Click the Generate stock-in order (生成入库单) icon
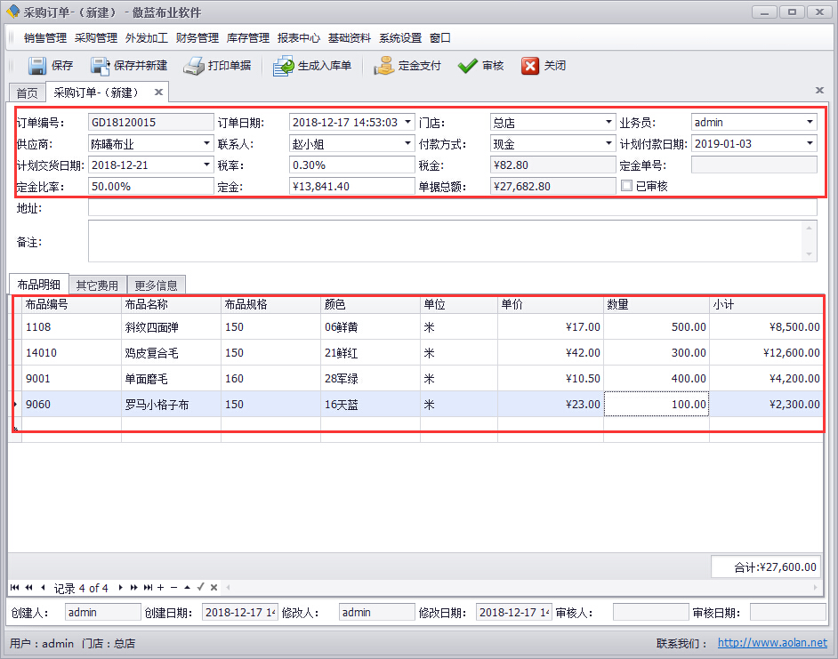 (x=283, y=66)
